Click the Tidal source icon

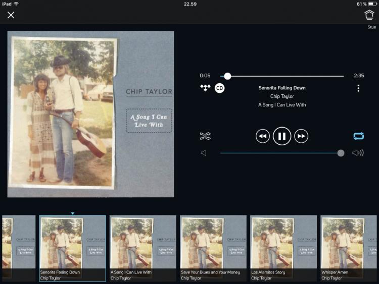205,88
